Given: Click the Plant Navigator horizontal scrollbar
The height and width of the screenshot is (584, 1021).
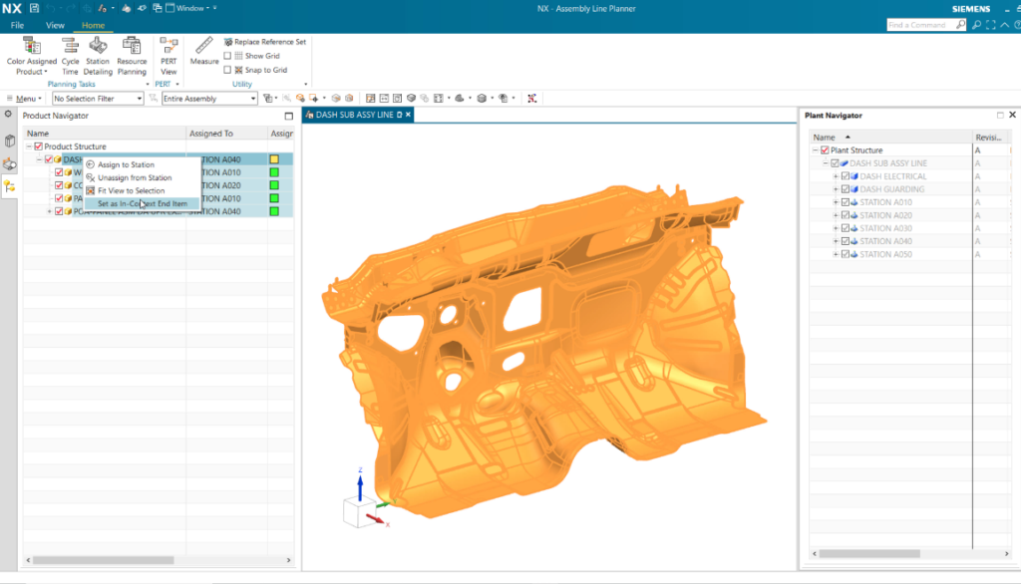Looking at the screenshot, I should pyautogui.click(x=869, y=553).
